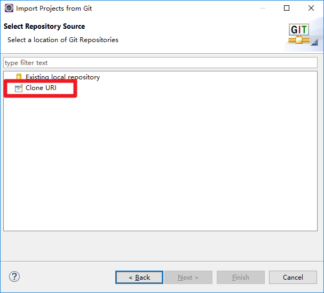The height and width of the screenshot is (293, 324).
Task: Click the Clone URI pencil icon
Action: [x=19, y=88]
